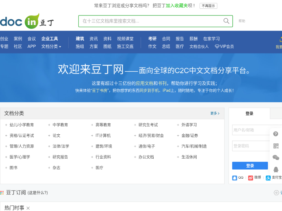Open the VIP会员 diamond link

(224, 46)
